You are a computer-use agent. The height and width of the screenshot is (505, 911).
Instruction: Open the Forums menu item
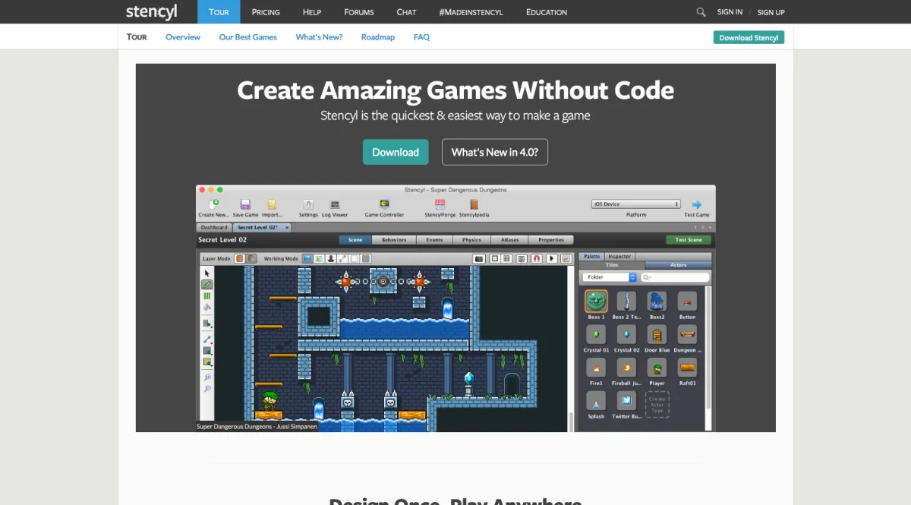pyautogui.click(x=359, y=12)
